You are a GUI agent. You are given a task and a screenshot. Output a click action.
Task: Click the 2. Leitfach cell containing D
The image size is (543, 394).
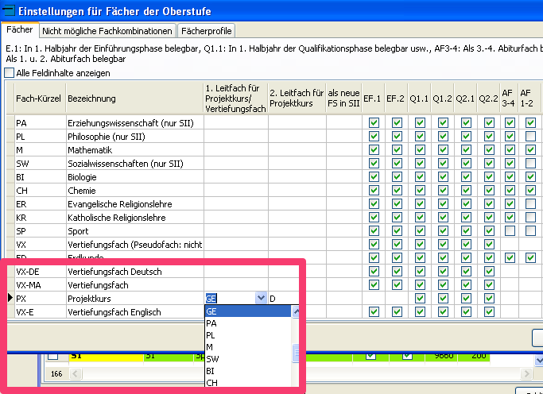point(296,299)
